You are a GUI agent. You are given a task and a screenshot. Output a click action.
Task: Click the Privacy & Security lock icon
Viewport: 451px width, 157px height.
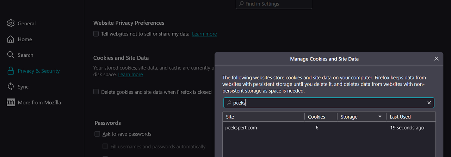(x=11, y=71)
